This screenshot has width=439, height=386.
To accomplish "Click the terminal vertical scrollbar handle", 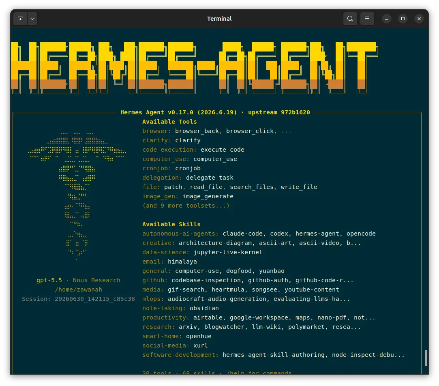I will (426, 358).
